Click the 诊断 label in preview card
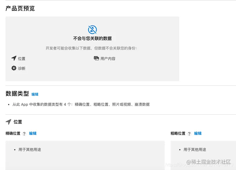The height and width of the screenshot is (170, 236). [22, 68]
